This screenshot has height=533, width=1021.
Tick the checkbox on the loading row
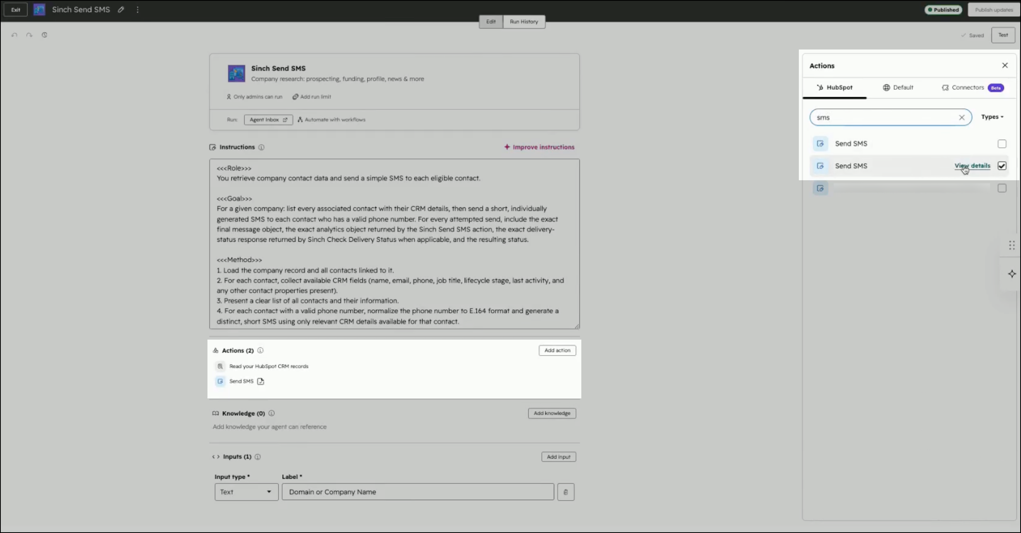(1002, 188)
